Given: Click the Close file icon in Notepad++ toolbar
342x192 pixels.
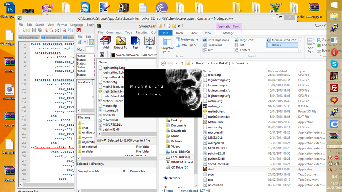Looking at the screenshot, I should click(45, 30).
